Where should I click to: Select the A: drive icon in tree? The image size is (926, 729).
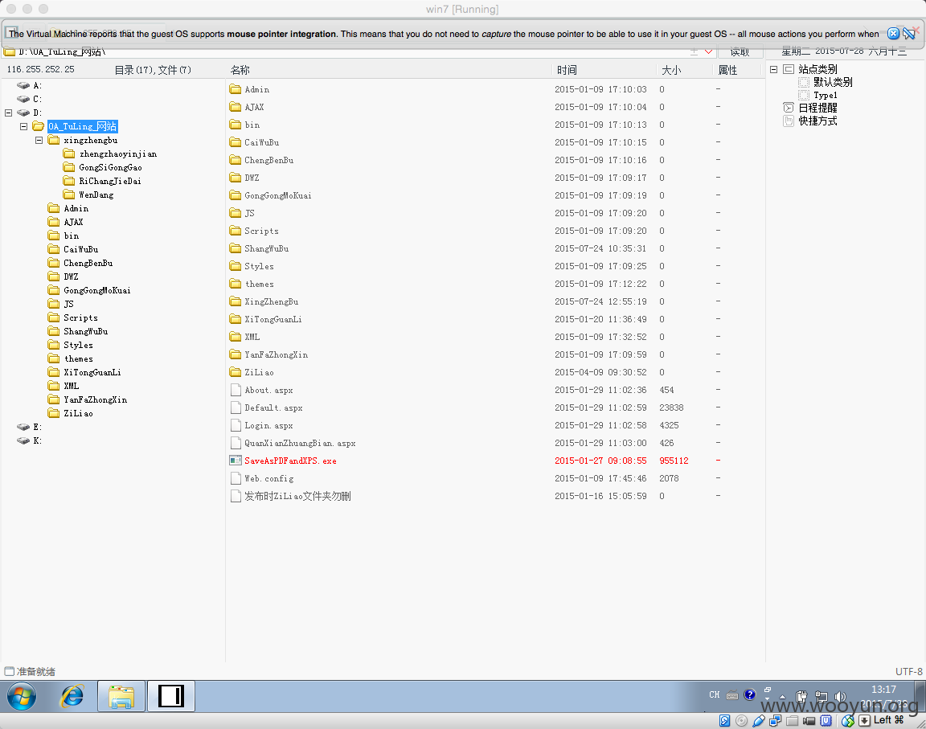[23, 85]
